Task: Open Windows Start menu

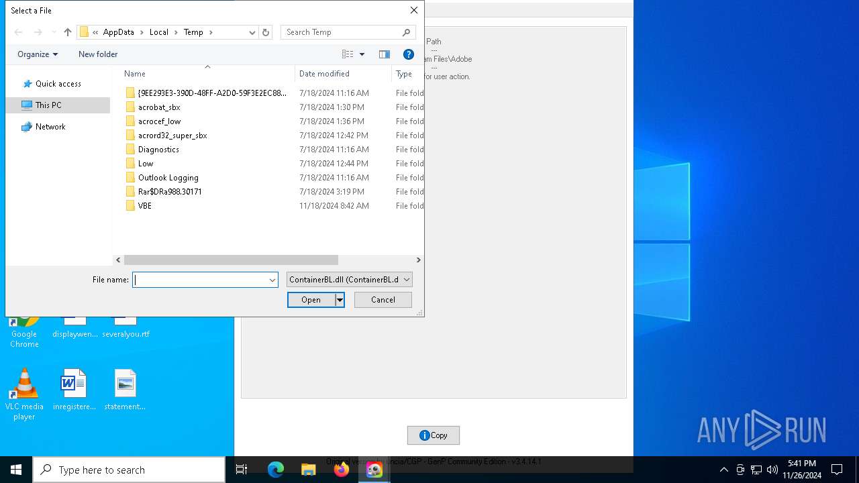Action: [x=16, y=470]
